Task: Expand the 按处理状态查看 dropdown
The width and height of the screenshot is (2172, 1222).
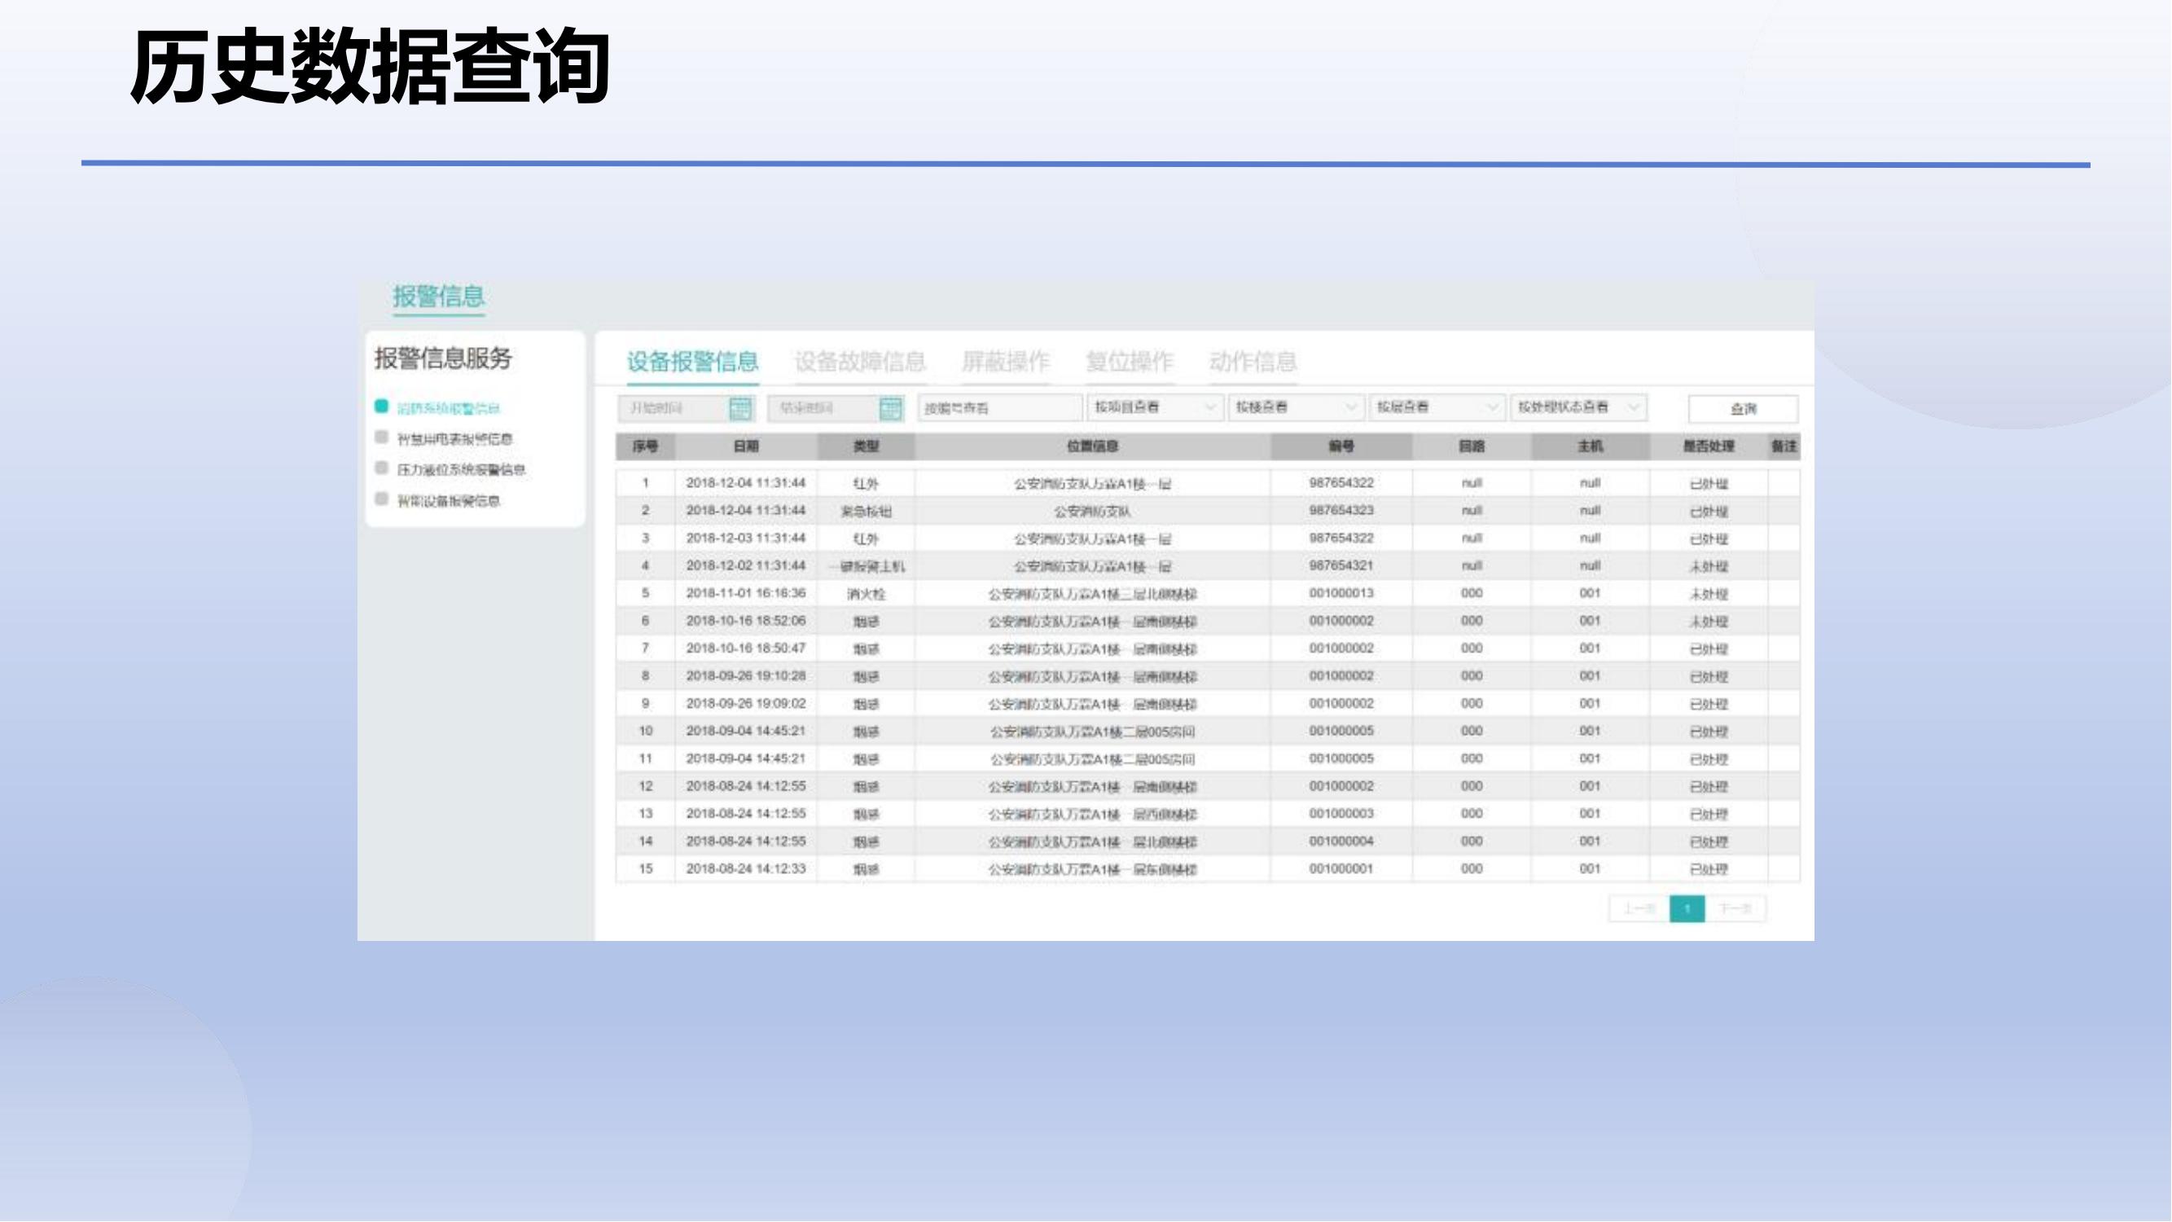Action: pyautogui.click(x=1578, y=407)
